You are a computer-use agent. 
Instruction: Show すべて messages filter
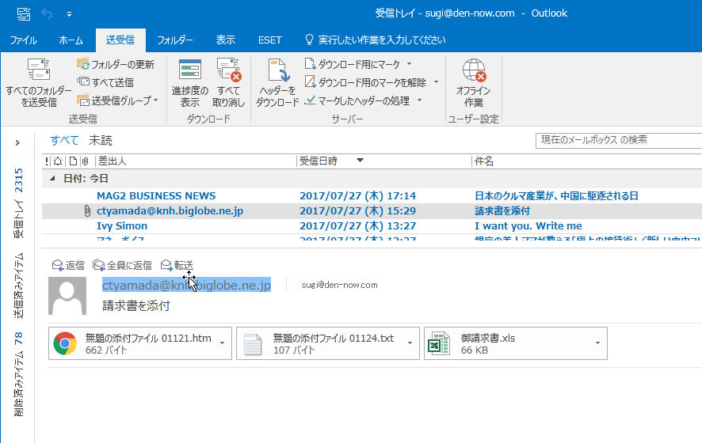pyautogui.click(x=64, y=140)
